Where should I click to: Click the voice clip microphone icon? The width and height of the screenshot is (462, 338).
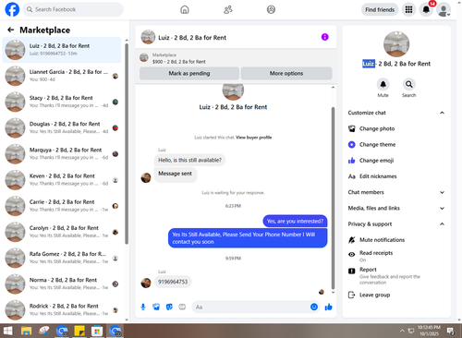pyautogui.click(x=143, y=307)
